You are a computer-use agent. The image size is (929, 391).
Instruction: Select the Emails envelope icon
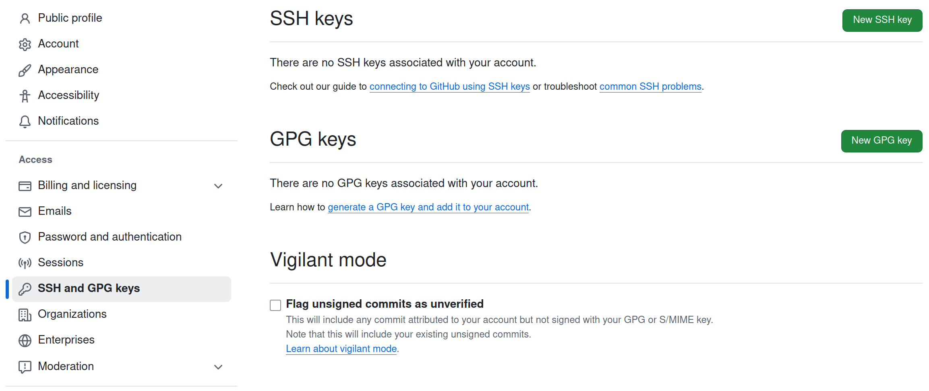25,212
